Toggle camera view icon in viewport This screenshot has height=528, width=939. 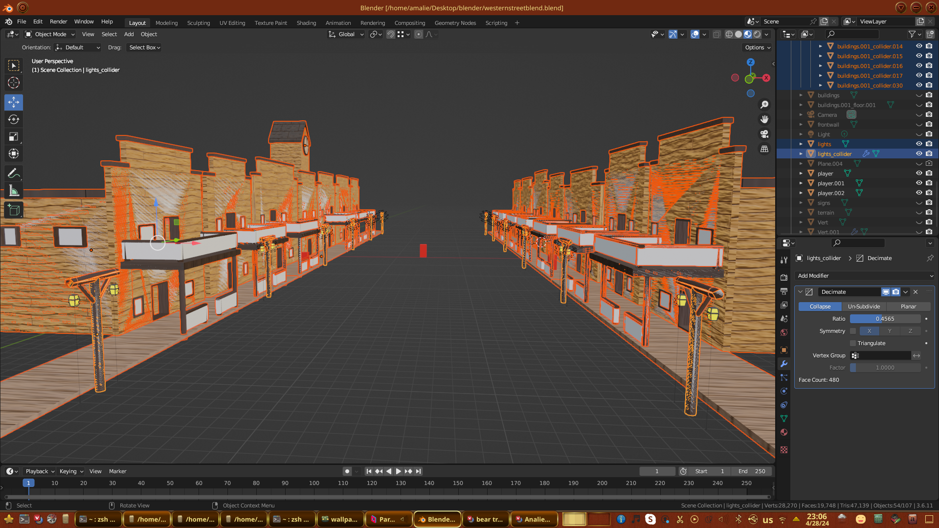pos(764,134)
